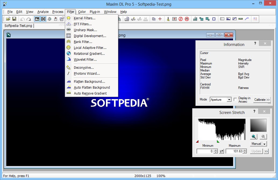Viewport: 278px width, 180px height.
Task: Click the gray gradient rectangle toolbar icon
Action: tap(222, 19)
